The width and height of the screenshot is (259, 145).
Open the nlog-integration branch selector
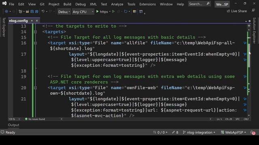[199, 133]
